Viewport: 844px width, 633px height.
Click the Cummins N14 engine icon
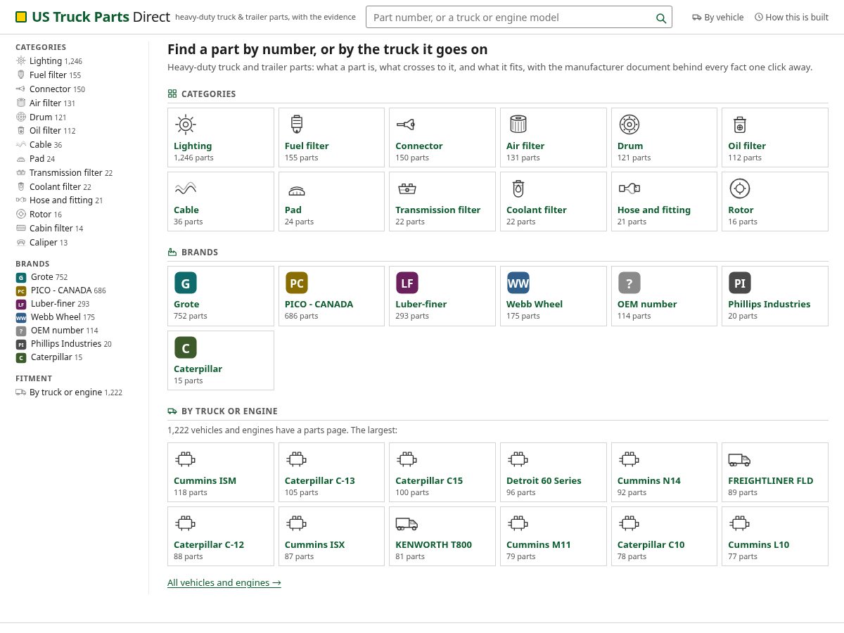point(629,459)
